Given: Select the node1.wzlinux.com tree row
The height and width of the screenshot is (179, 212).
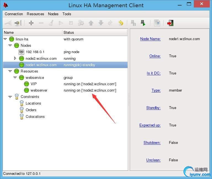Looking at the screenshot, I should tap(65, 65).
